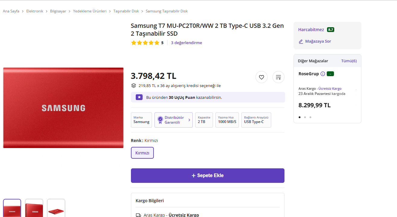
Task: Click the truck icon beside Aras Kargo
Action: coord(138,215)
